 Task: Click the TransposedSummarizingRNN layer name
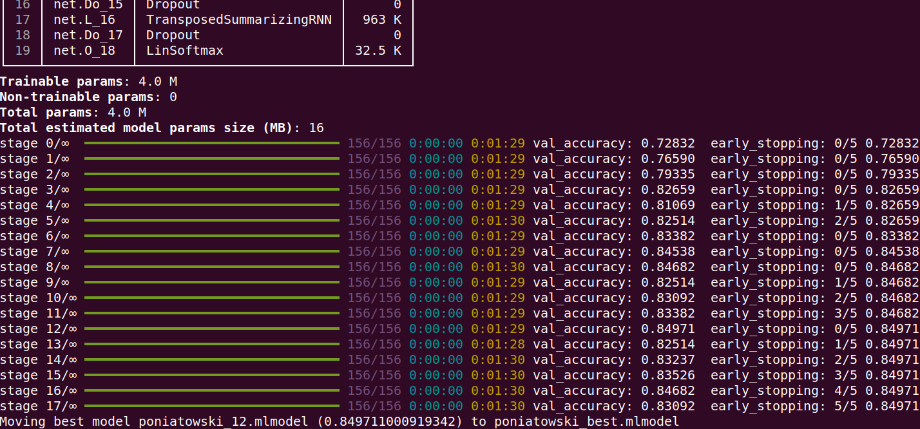[238, 19]
